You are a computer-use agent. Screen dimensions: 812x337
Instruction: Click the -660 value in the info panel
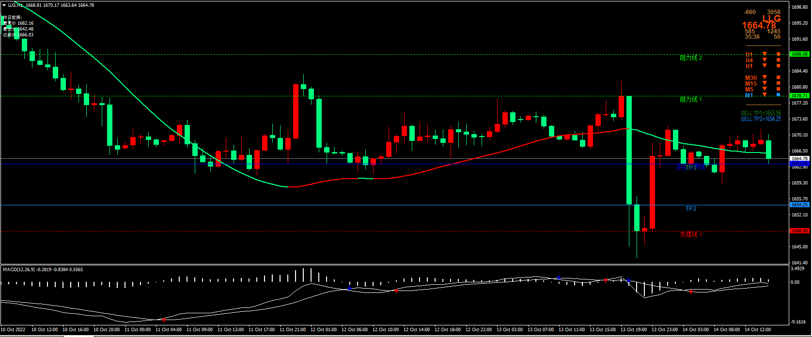pyautogui.click(x=750, y=12)
